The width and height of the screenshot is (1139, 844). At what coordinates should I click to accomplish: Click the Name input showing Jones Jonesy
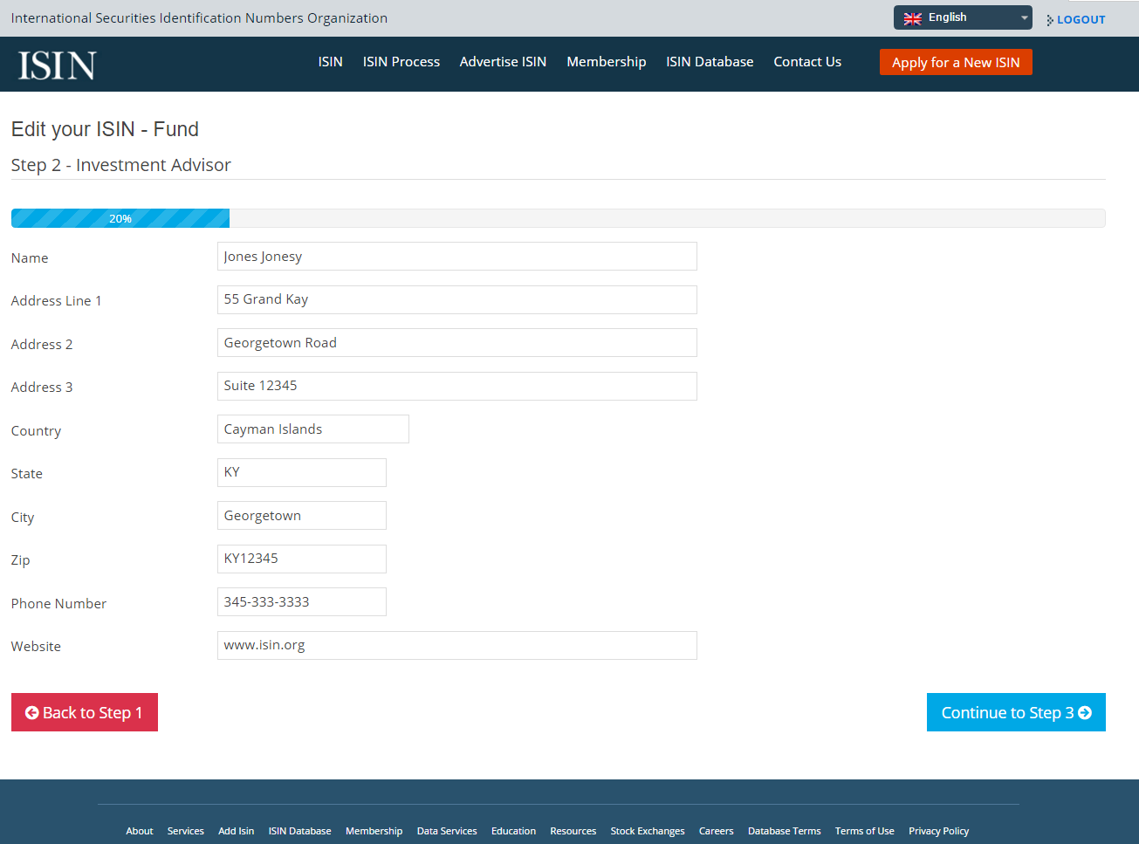pyautogui.click(x=456, y=256)
